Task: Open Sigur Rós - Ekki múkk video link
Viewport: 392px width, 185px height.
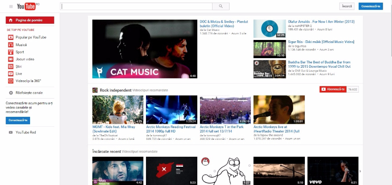Action: click(321, 42)
